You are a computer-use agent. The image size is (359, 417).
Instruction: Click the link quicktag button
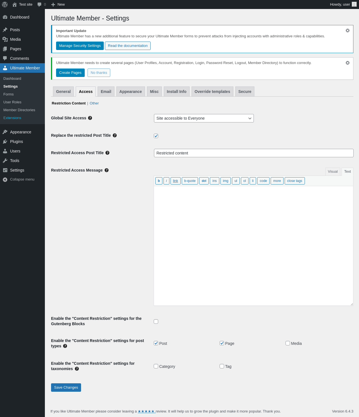(176, 181)
